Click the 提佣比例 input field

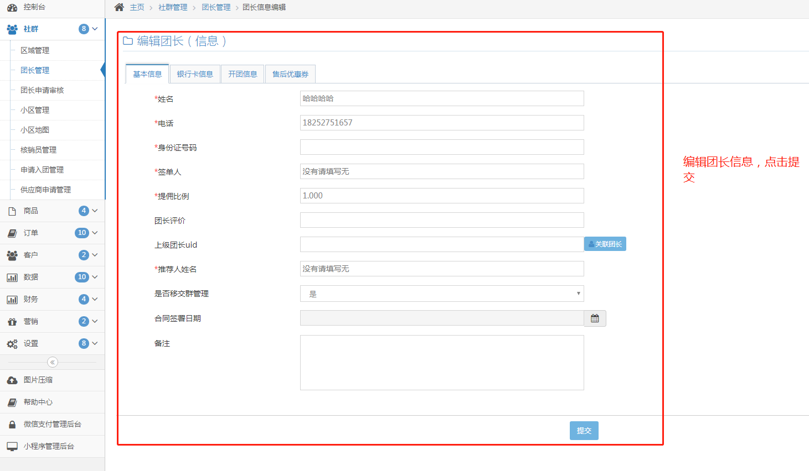coord(442,196)
